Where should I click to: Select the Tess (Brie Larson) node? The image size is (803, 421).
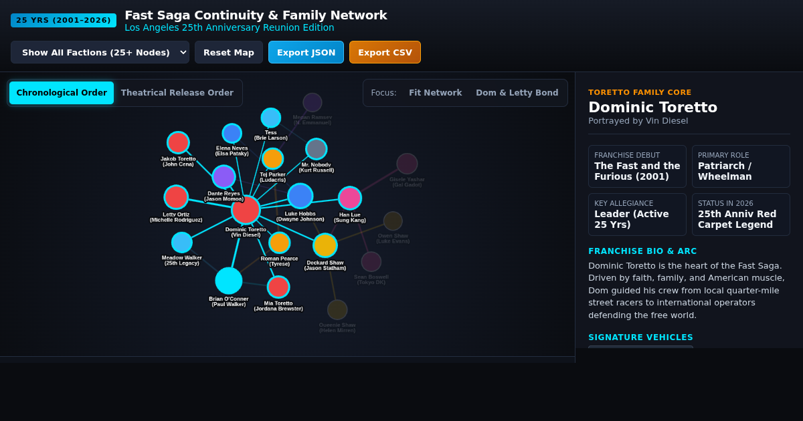click(270, 118)
